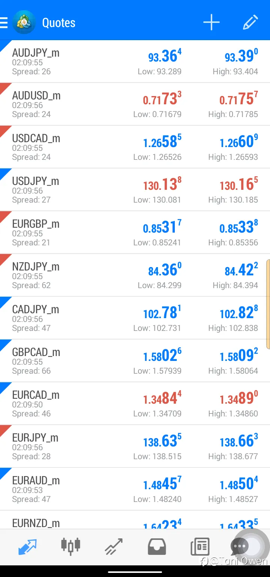Open the chat messages bubble icon
The width and height of the screenshot is (270, 577).
tap(240, 547)
